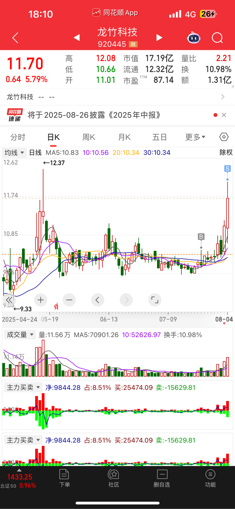
Task: Open chart settings hexagon icon
Action: coord(224,137)
